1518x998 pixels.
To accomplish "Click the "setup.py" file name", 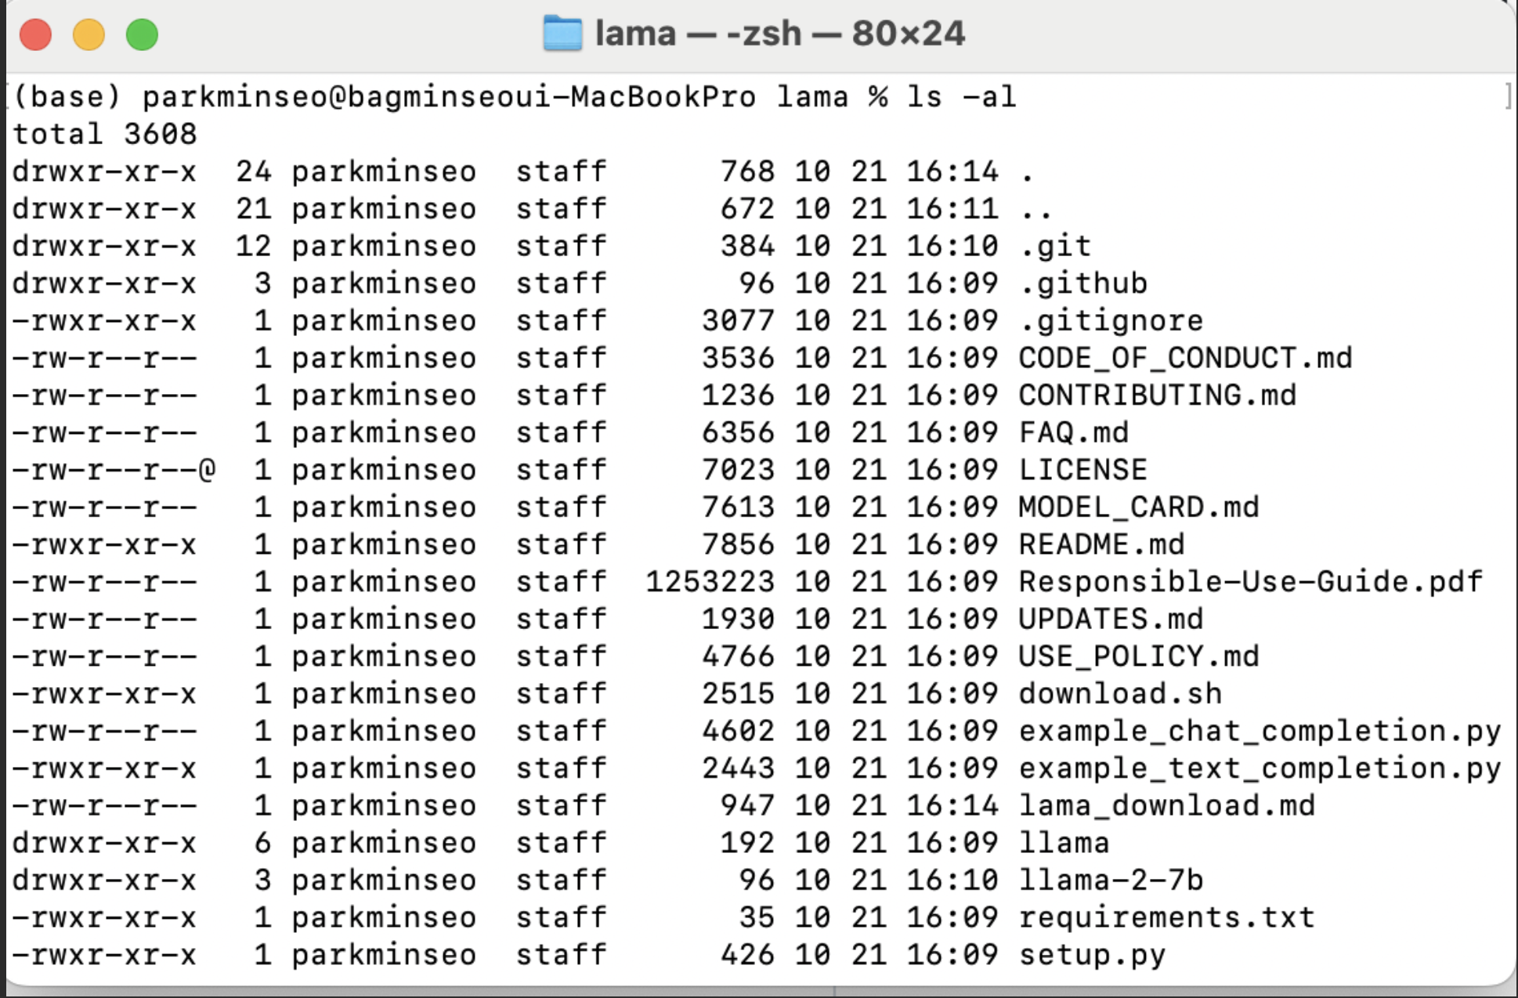I will click(x=1093, y=956).
